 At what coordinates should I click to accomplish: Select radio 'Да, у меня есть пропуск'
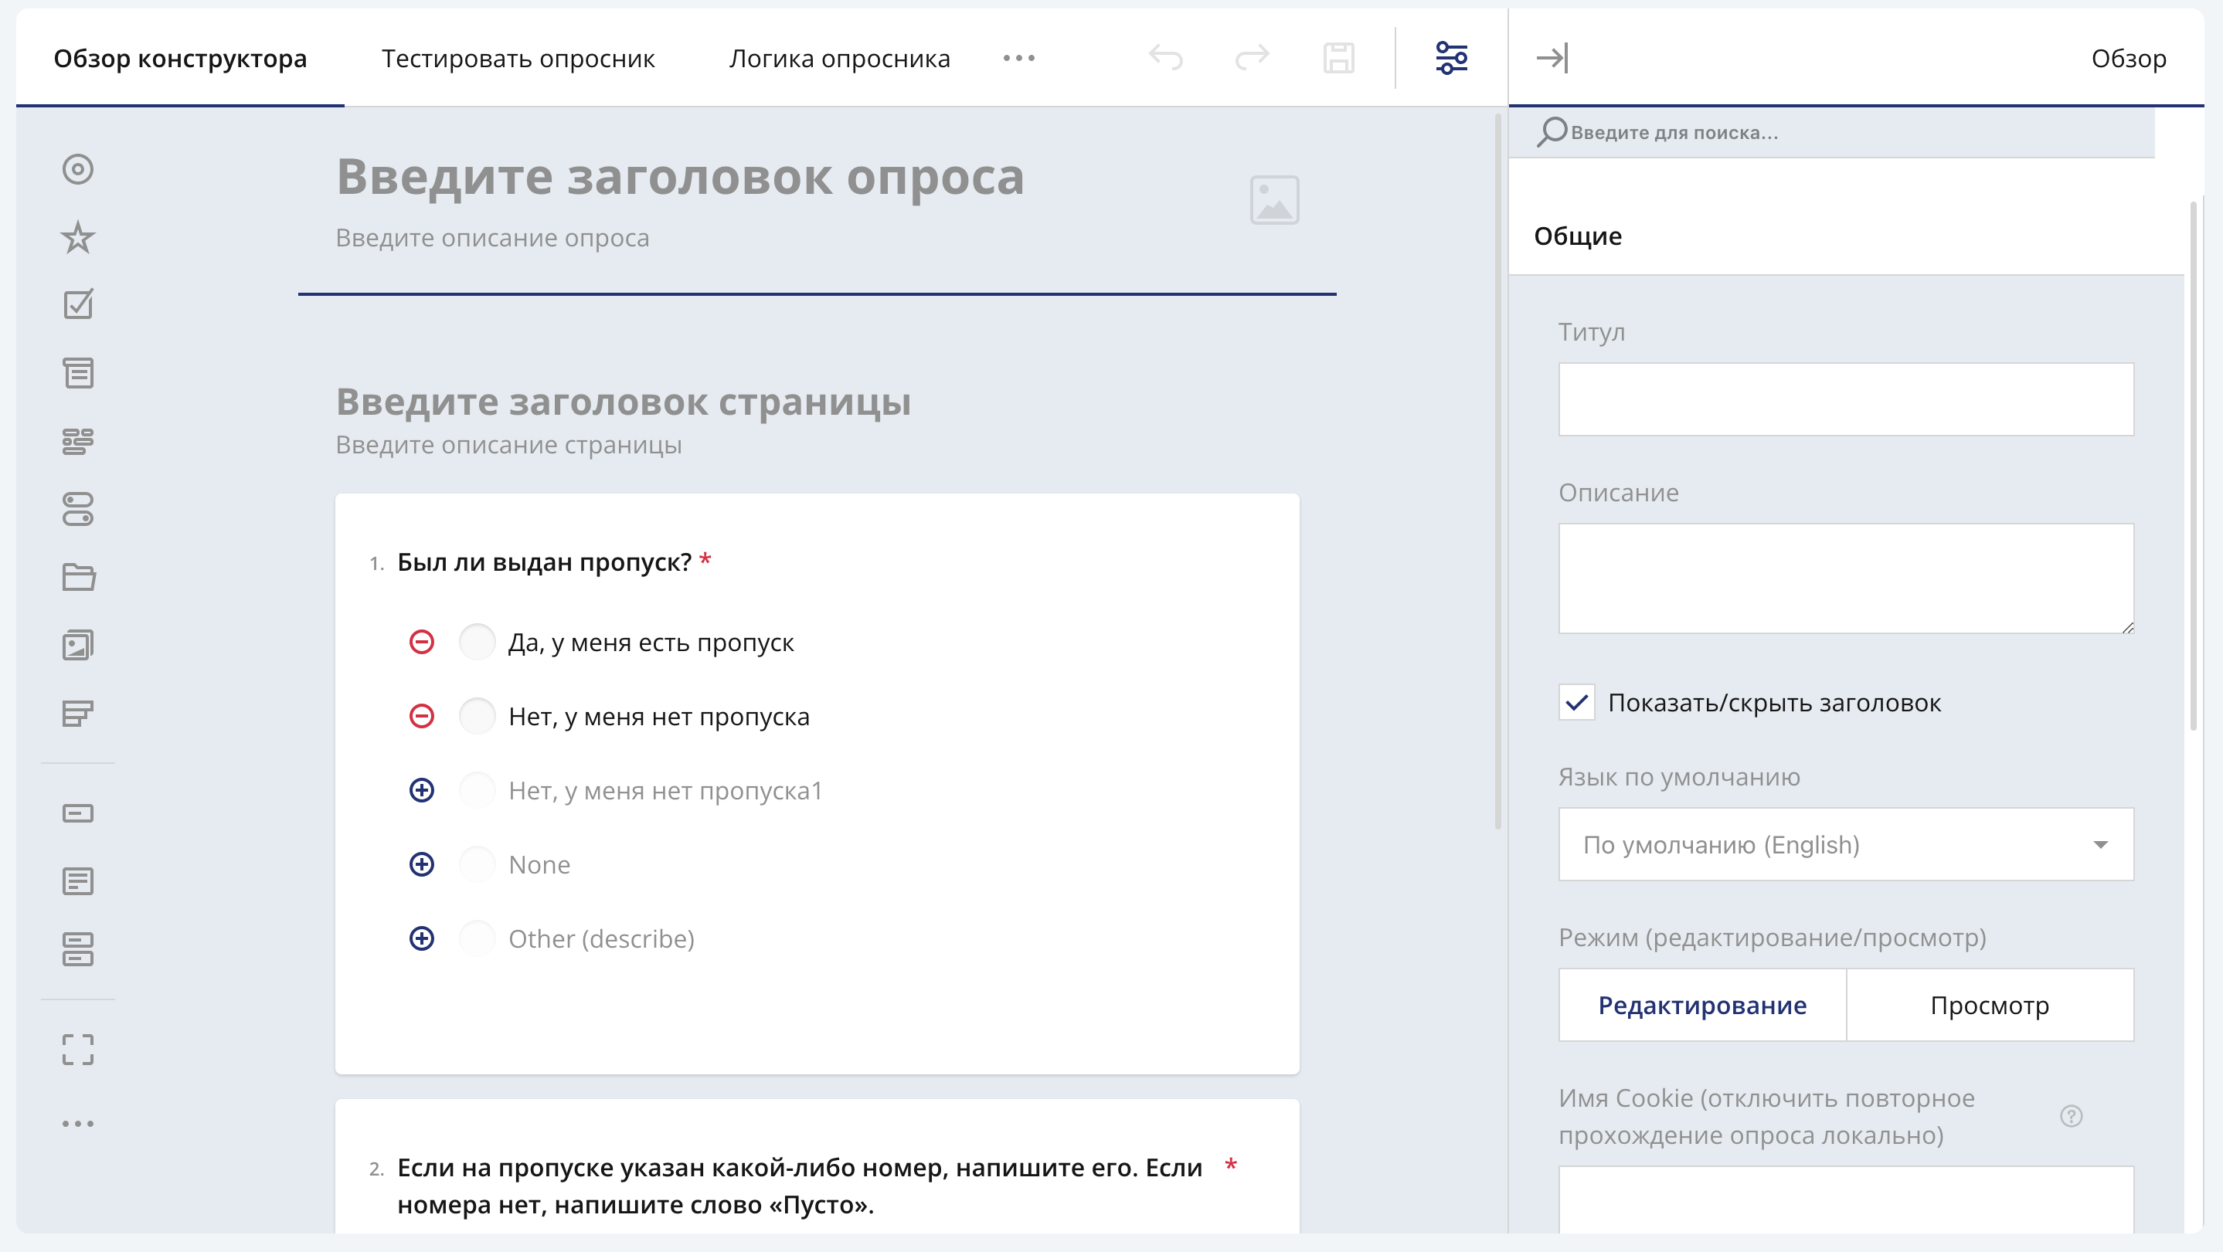pyautogui.click(x=476, y=642)
